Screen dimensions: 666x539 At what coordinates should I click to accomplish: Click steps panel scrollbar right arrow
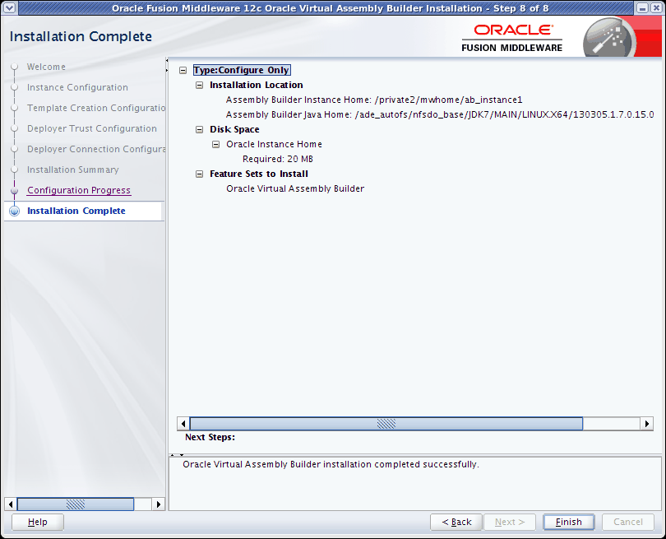tap(159, 504)
